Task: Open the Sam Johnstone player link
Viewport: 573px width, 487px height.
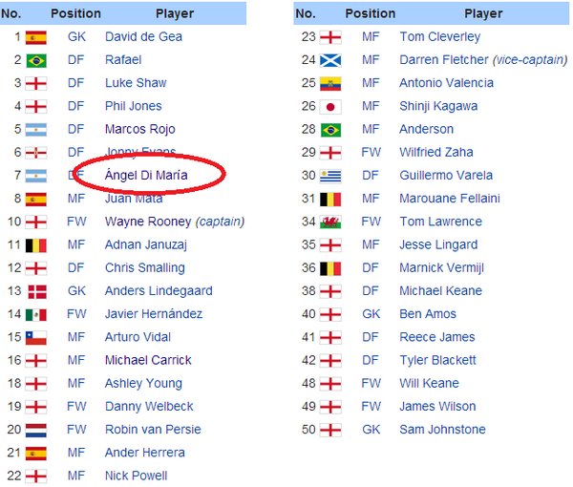Action: 442,430
